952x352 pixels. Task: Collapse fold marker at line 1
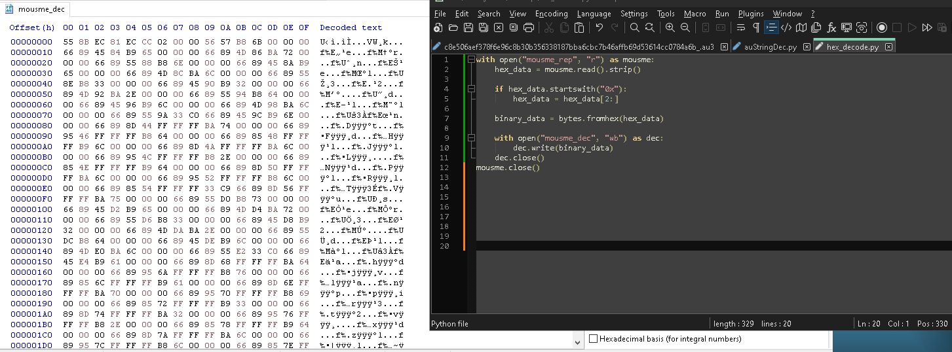[x=470, y=60]
